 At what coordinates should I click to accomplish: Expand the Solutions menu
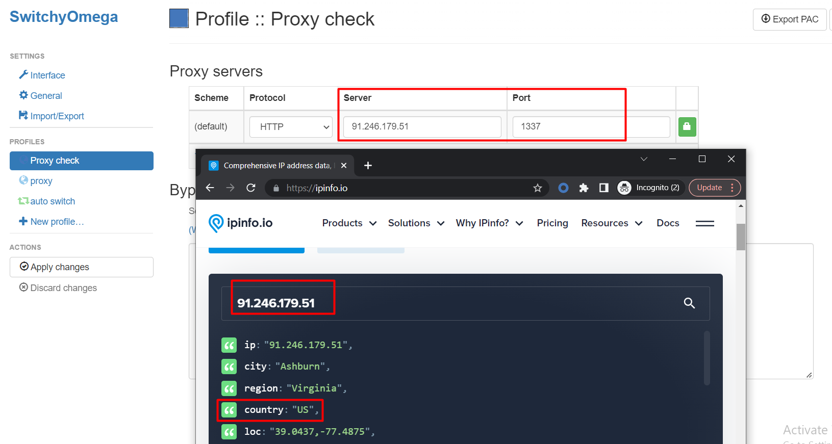click(x=416, y=223)
